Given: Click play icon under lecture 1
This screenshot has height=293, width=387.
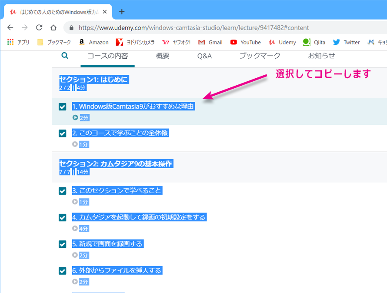Looking at the screenshot, I should [75, 117].
